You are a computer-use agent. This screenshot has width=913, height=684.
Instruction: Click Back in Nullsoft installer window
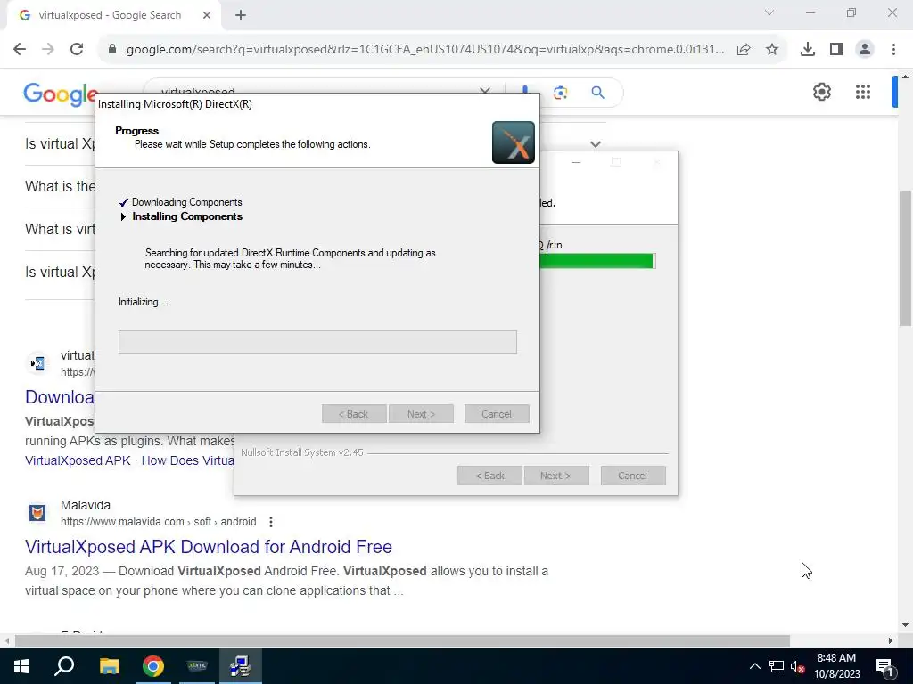coord(489,476)
